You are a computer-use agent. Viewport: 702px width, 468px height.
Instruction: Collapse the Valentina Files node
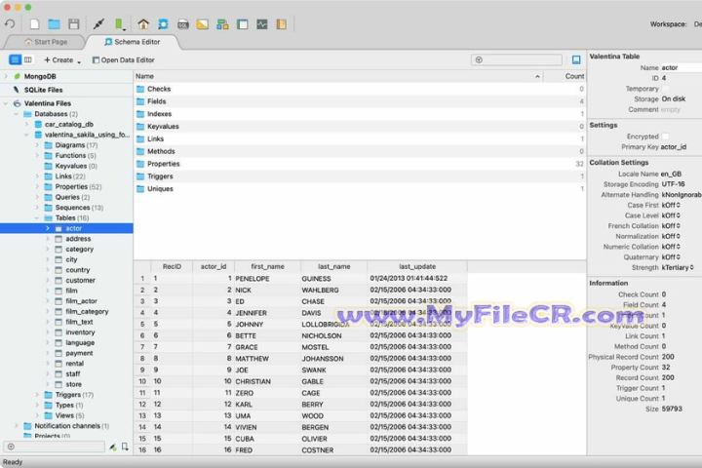[6, 103]
